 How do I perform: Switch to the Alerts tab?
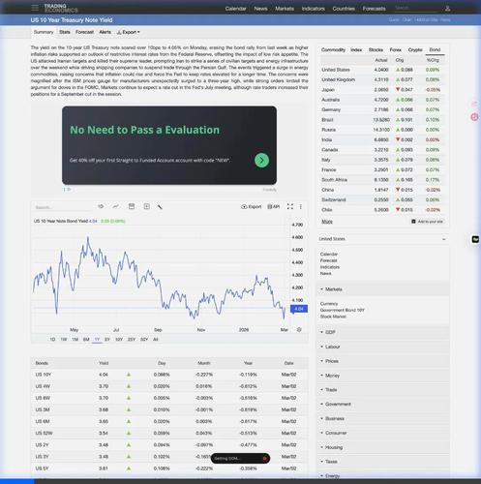(x=105, y=32)
